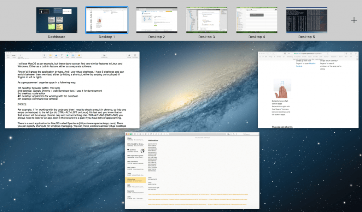The image size is (362, 212).
Task: Select the Ideas note in Notes list
Action: (136, 139)
